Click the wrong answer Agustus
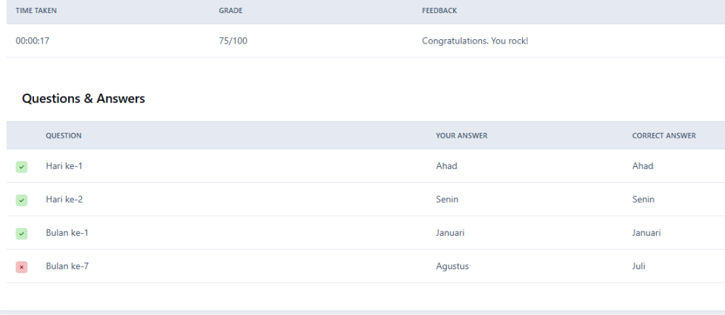The width and height of the screenshot is (725, 315). pyautogui.click(x=452, y=266)
